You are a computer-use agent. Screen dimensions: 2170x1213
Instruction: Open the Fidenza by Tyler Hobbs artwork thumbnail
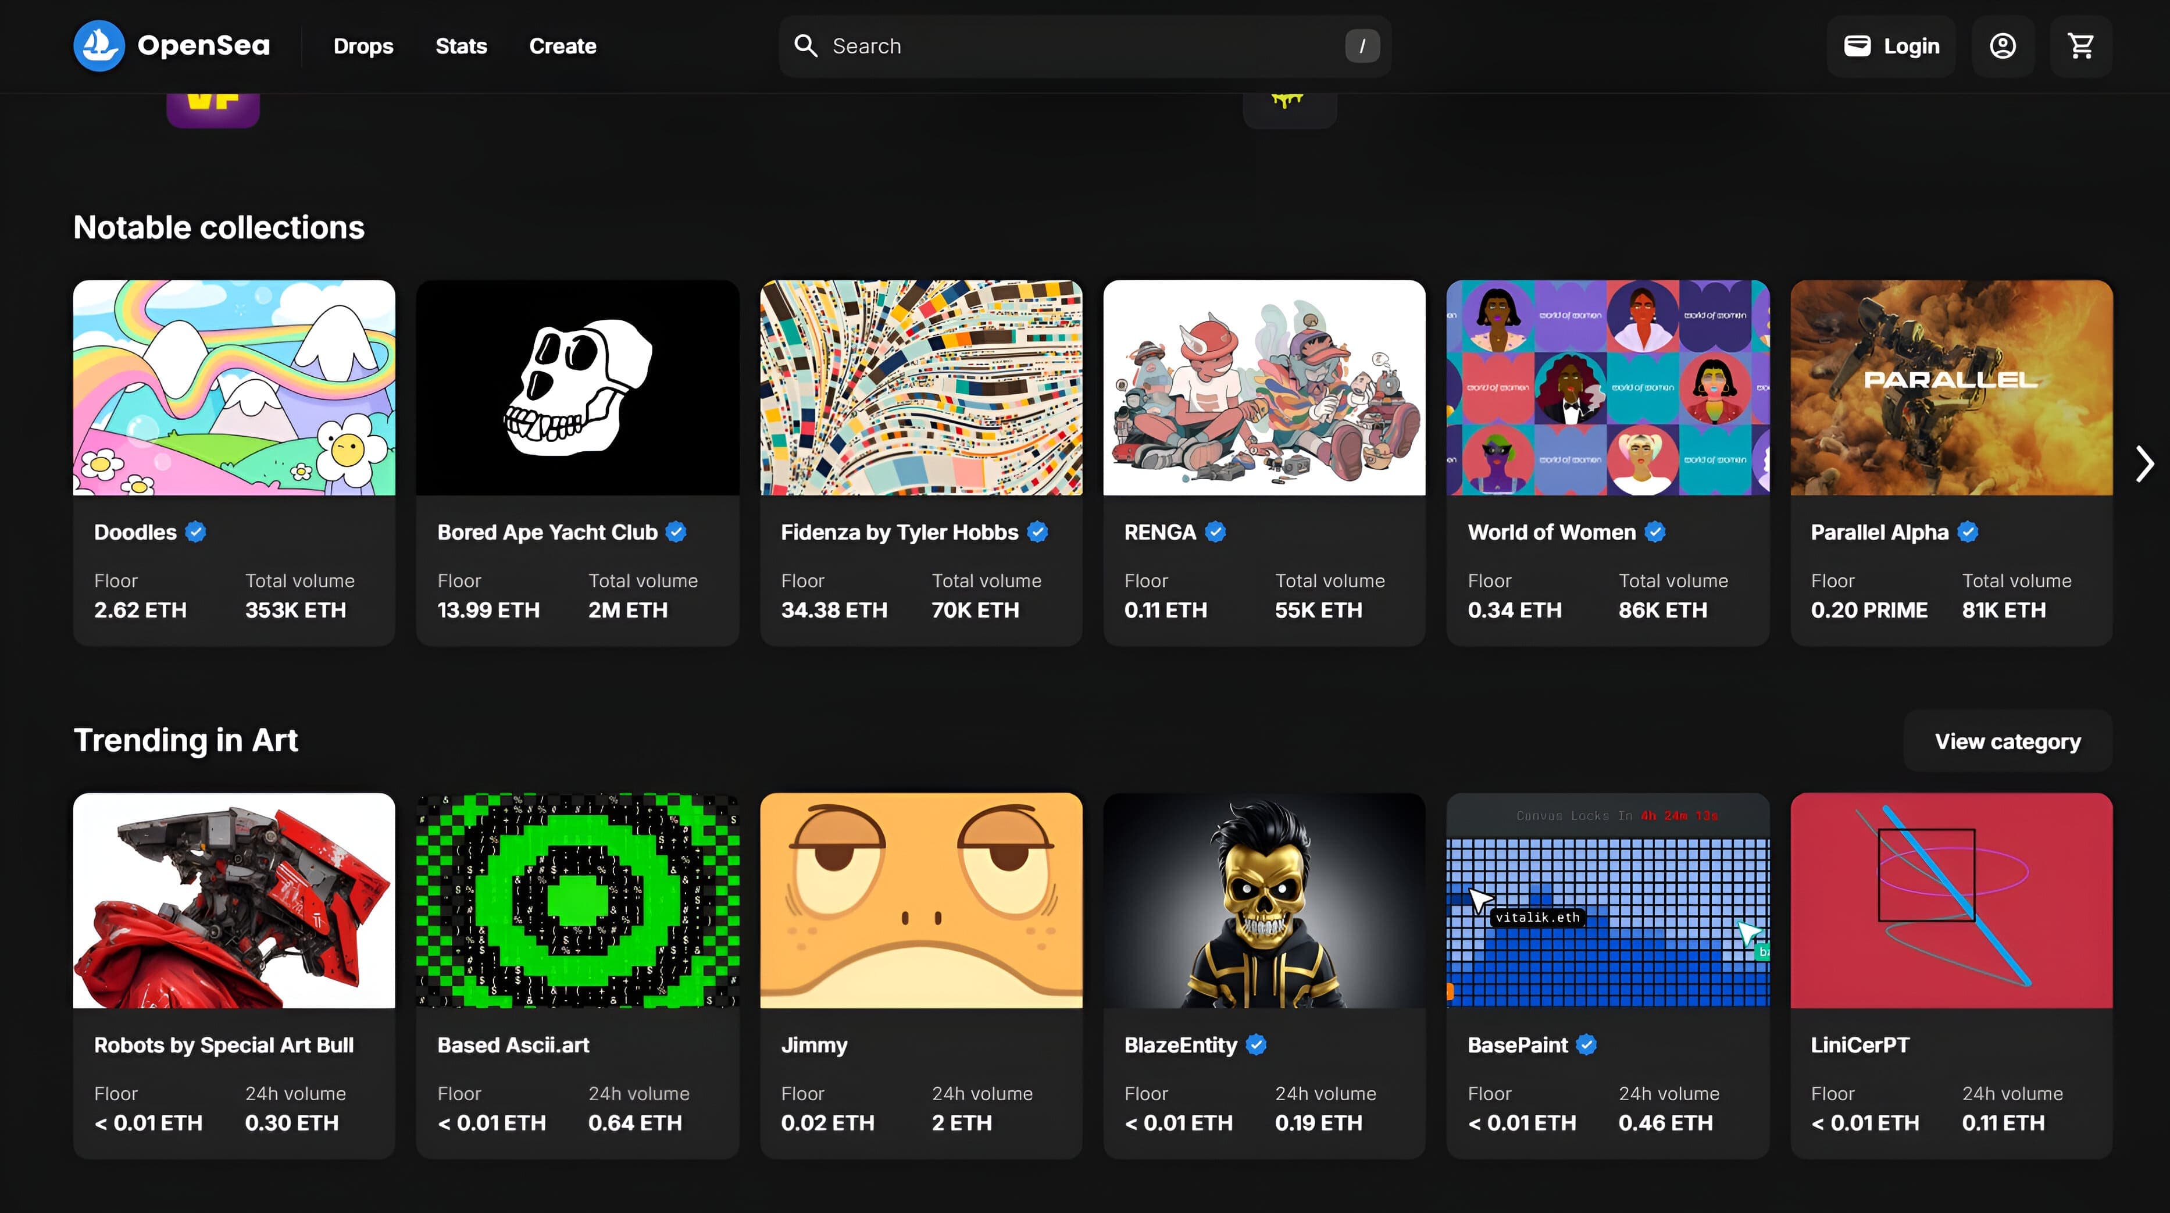[920, 387]
